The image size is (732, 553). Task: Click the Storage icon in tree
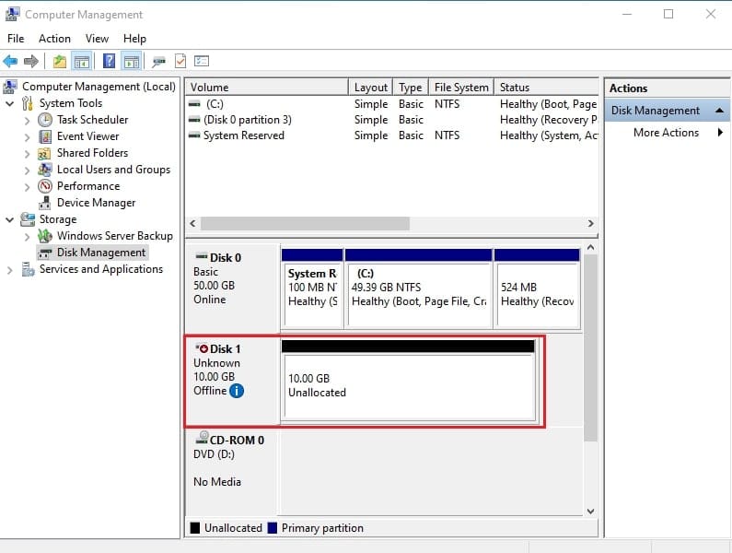(x=28, y=219)
